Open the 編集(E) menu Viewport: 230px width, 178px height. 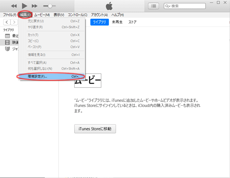pos(25,15)
